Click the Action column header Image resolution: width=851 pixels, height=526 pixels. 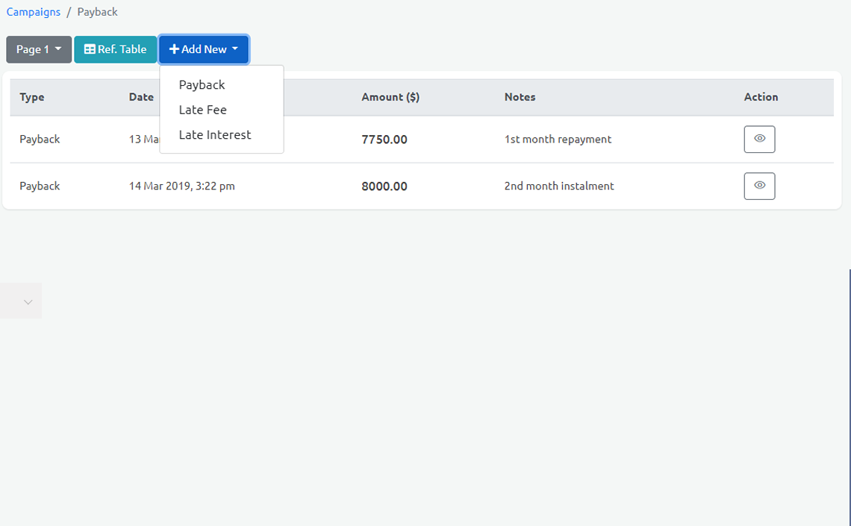(761, 97)
